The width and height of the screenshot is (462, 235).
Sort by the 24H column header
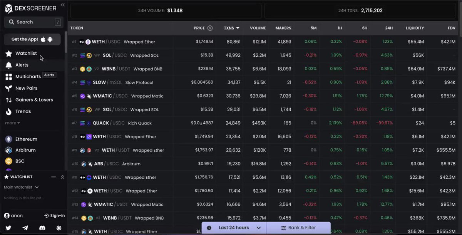(x=389, y=28)
